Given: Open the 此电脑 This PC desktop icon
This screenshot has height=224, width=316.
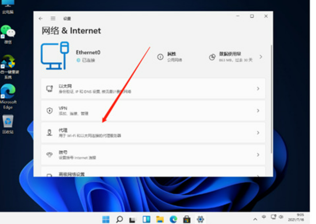Looking at the screenshot, I should [x=8, y=7].
